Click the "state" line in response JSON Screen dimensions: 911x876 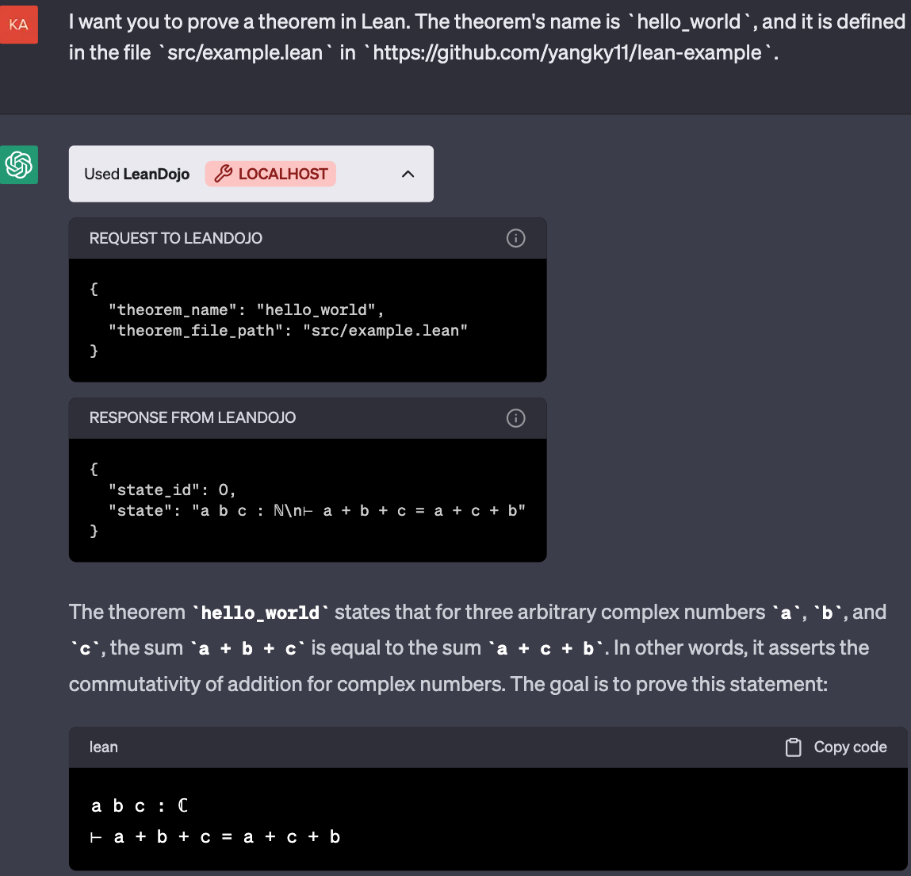click(317, 511)
